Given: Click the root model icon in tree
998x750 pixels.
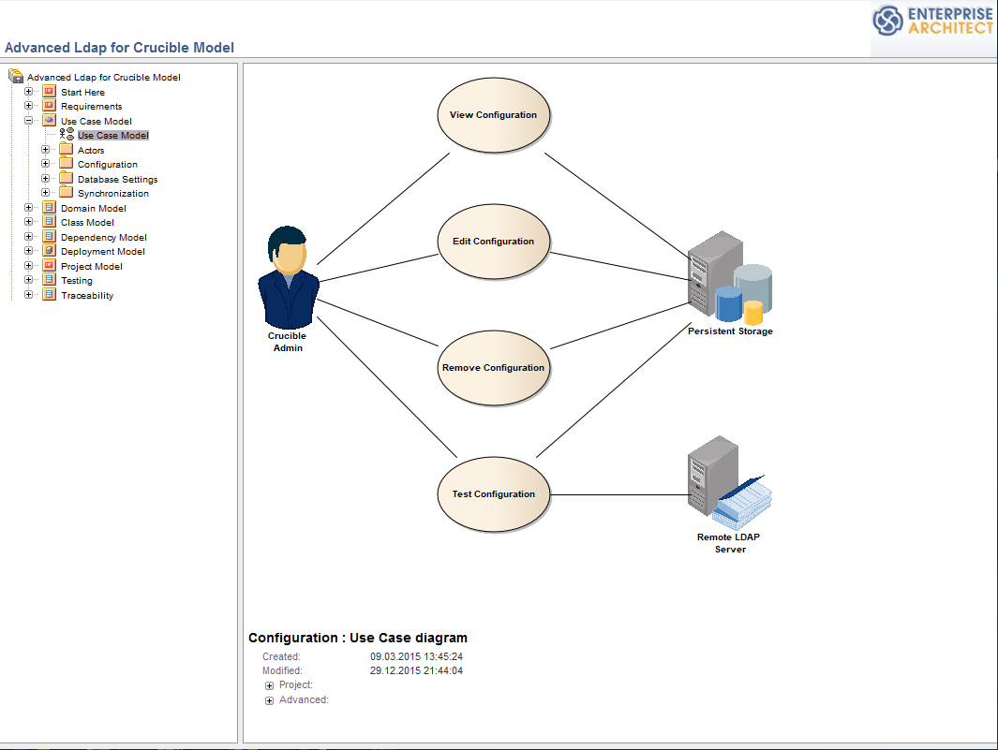Looking at the screenshot, I should [15, 77].
